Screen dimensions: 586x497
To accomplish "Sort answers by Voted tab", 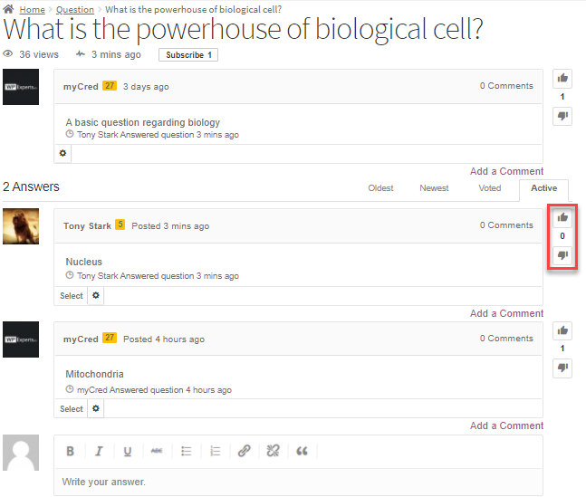I will click(x=490, y=188).
